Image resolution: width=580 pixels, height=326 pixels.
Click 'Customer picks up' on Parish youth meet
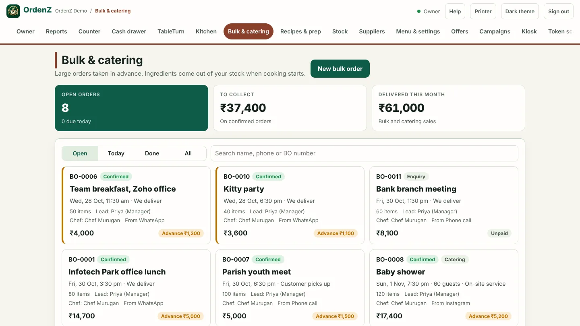tap(305, 284)
